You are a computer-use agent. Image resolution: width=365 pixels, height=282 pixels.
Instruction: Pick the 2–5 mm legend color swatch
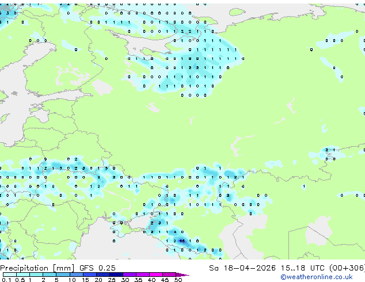click(50, 275)
